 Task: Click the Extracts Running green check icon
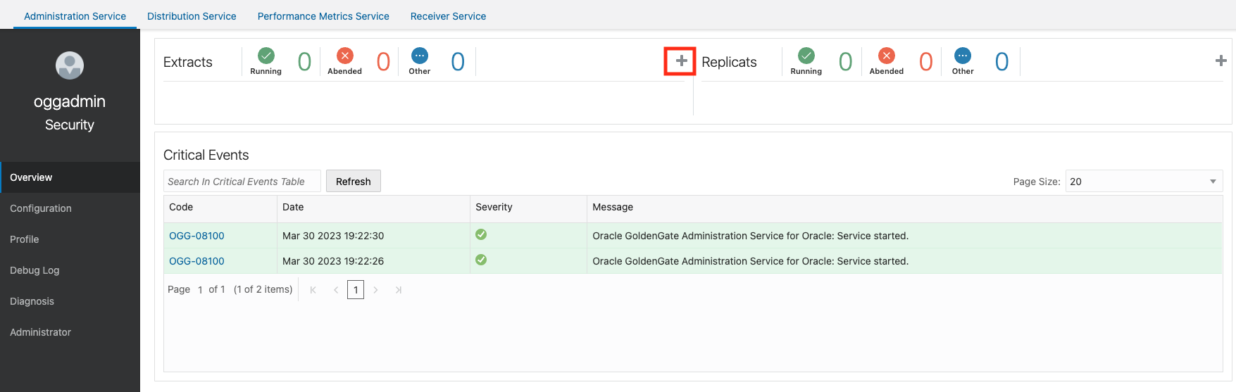[x=266, y=56]
